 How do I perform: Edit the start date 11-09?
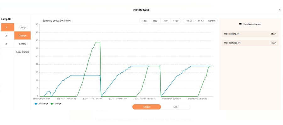click(189, 21)
